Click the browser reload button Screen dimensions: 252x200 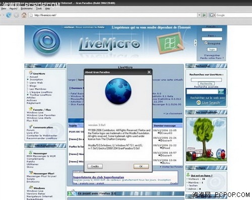pos(9,15)
